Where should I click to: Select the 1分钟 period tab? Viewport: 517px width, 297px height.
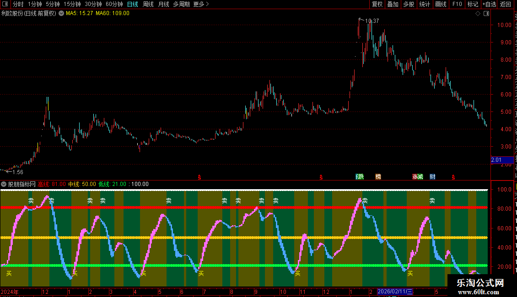pyautogui.click(x=35, y=4)
